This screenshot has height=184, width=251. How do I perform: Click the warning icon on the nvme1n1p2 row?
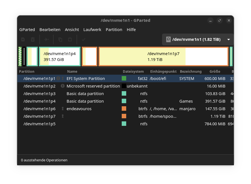tap(63, 86)
